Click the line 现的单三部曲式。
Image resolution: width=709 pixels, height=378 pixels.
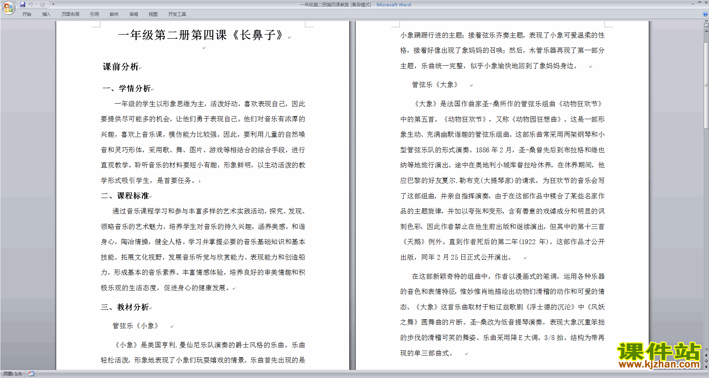[427, 353]
